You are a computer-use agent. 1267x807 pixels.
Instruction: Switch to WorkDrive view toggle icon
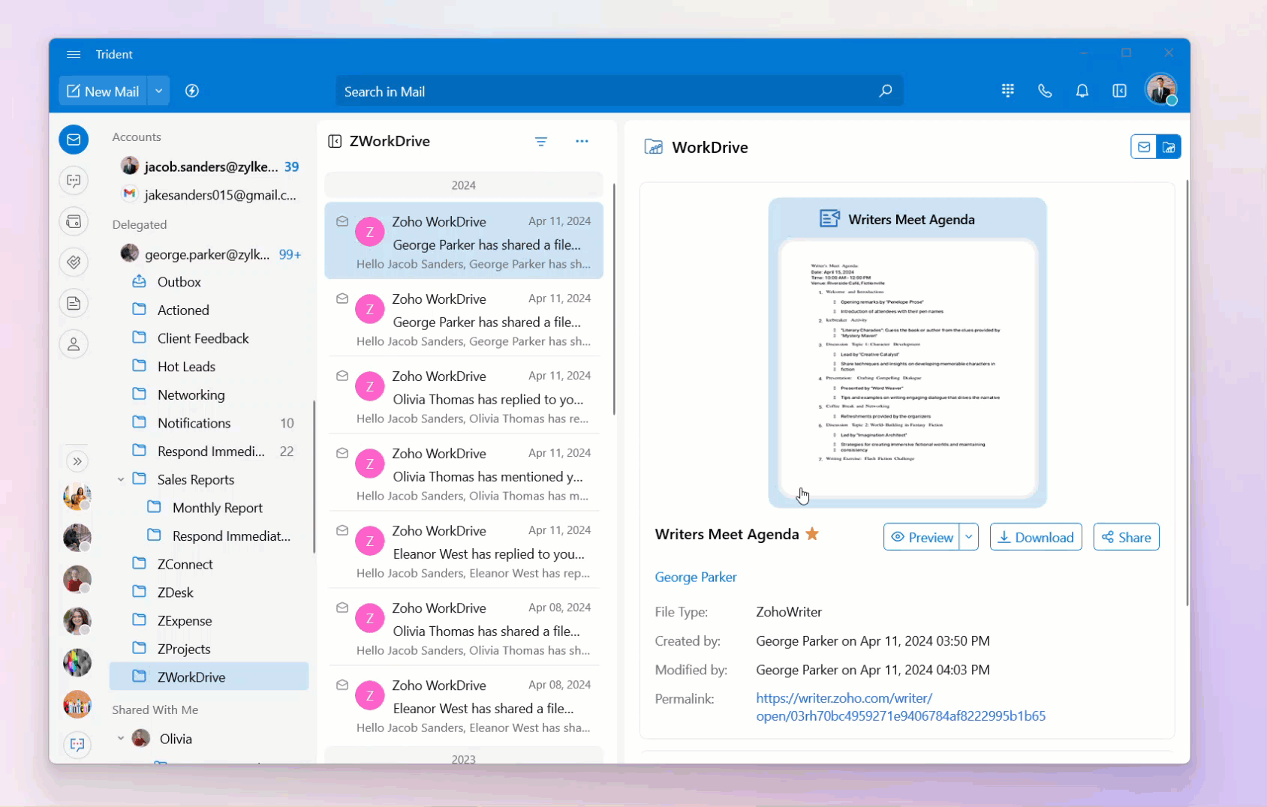pyautogui.click(x=1169, y=147)
